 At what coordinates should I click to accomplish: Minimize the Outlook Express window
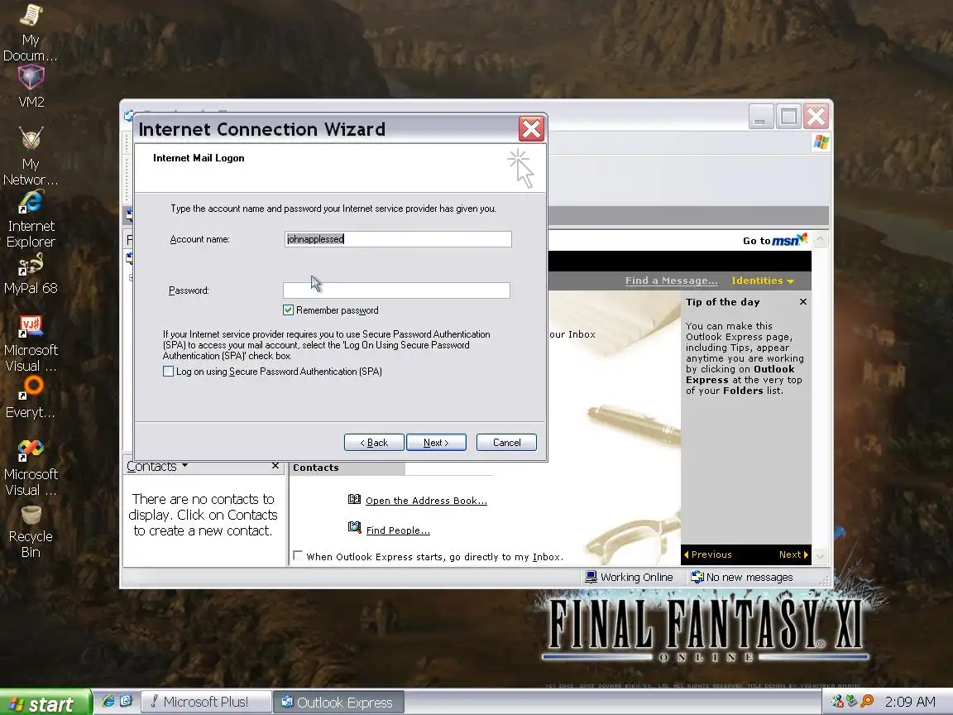pyautogui.click(x=760, y=116)
